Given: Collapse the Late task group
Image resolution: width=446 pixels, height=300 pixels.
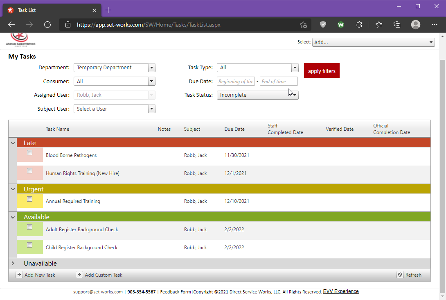Looking at the screenshot, I should [x=13, y=143].
